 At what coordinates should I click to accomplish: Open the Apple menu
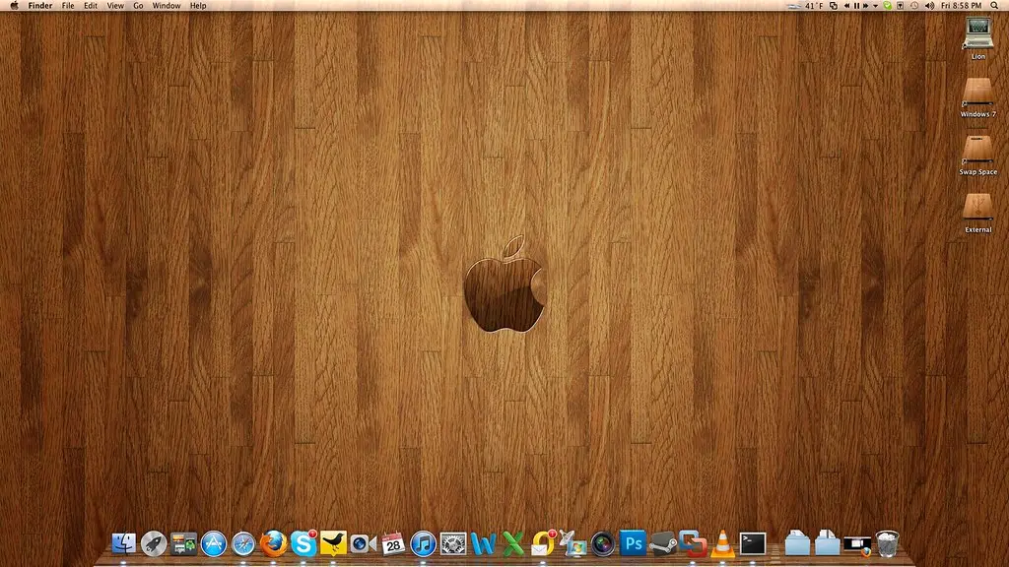pyautogui.click(x=14, y=6)
